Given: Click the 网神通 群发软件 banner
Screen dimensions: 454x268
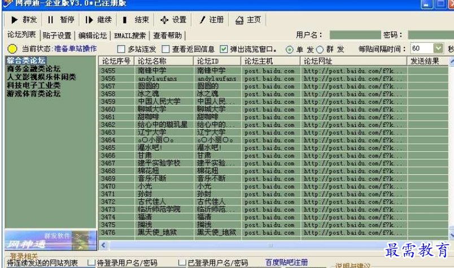Looking at the screenshot, I should pyautogui.click(x=51, y=240).
